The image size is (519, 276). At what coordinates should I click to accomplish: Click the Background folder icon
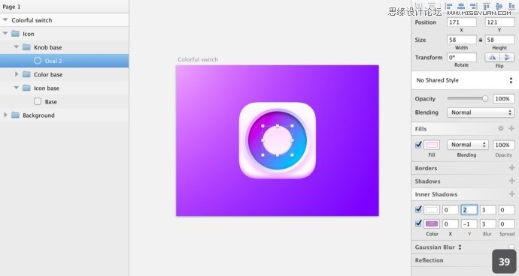[x=16, y=115]
